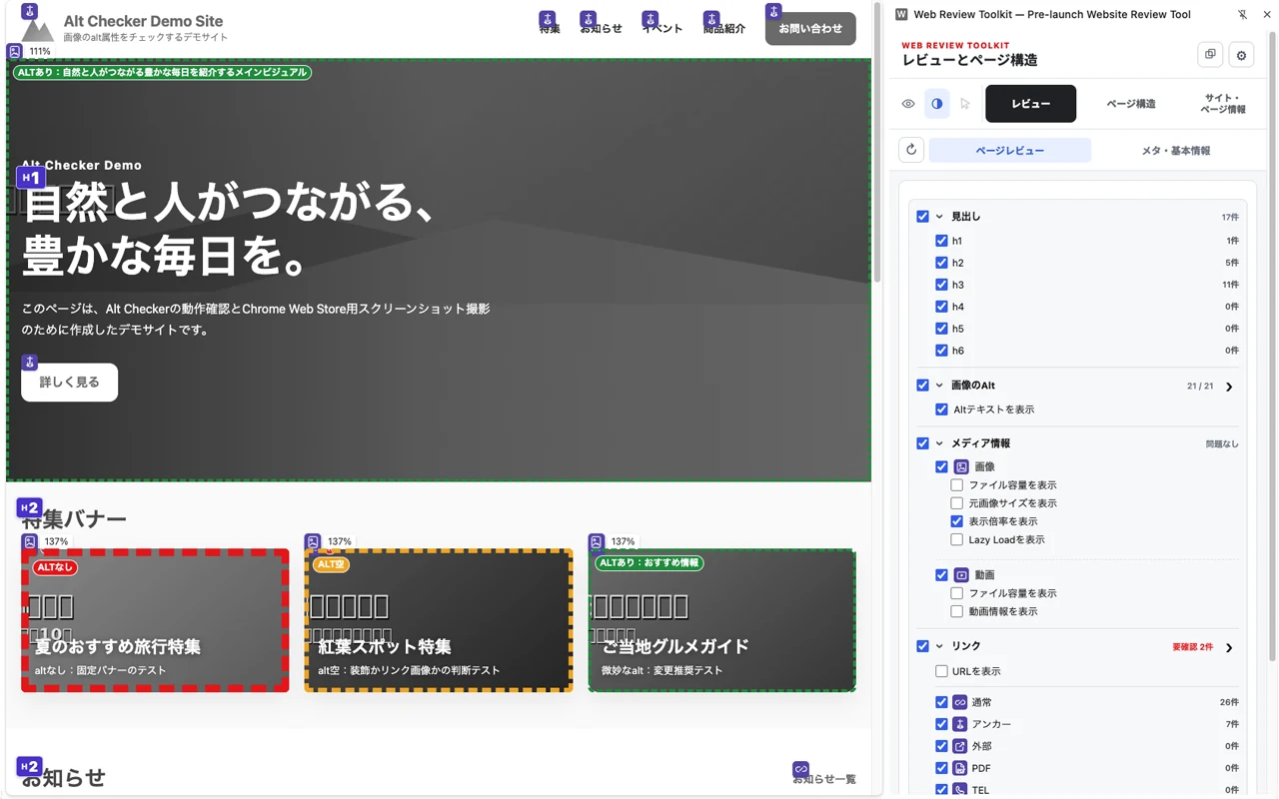Image resolution: width=1279 pixels, height=799 pixels.
Task: Click the refresh icon beside ページレビュー
Action: tap(911, 150)
